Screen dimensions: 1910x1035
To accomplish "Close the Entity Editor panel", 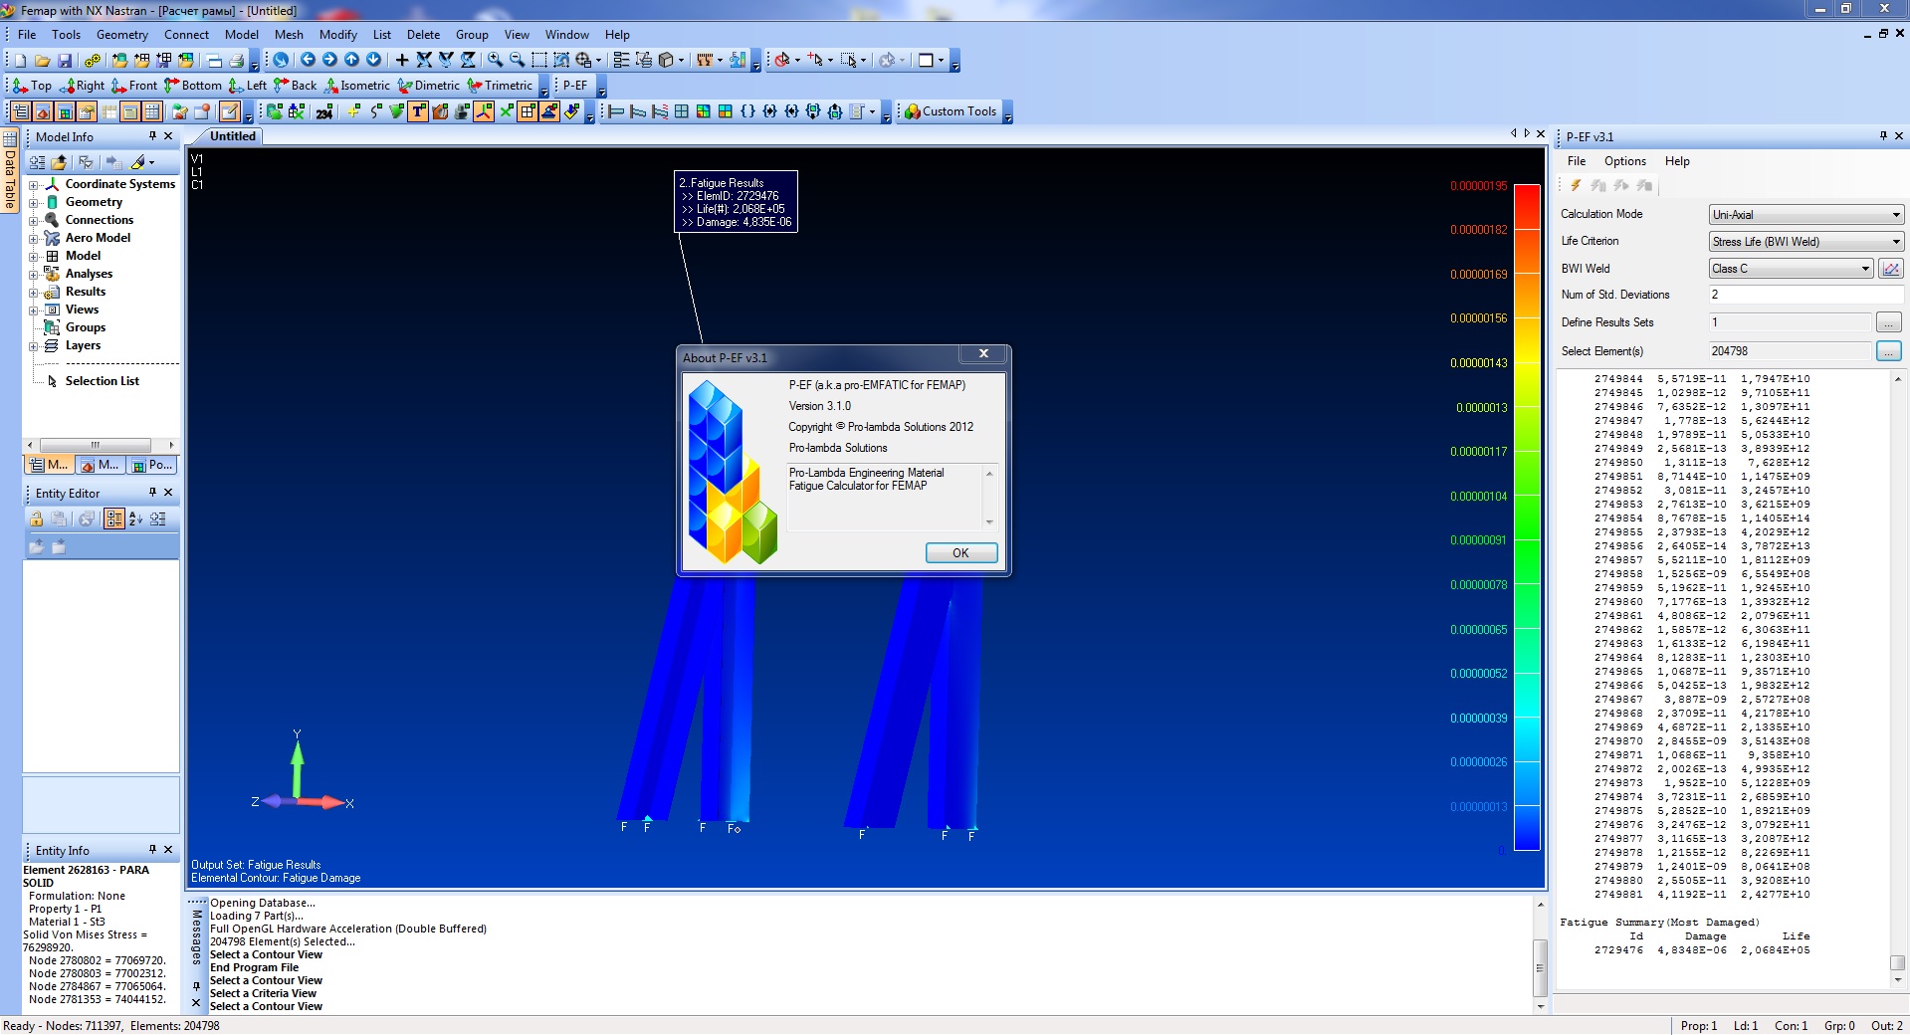I will click(168, 493).
